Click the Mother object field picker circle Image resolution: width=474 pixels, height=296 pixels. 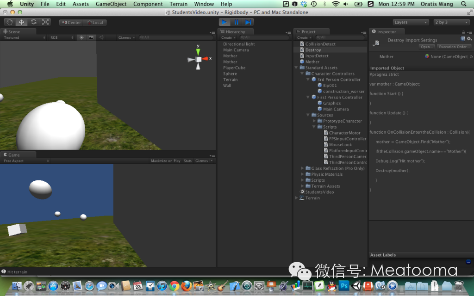471,57
